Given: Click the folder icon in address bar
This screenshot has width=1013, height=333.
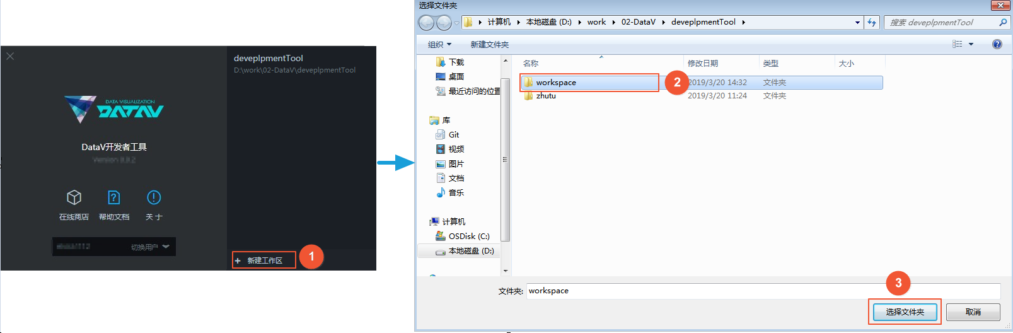Looking at the screenshot, I should click(468, 23).
